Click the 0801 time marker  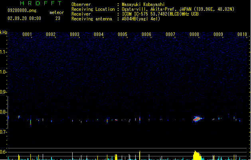(27, 34)
